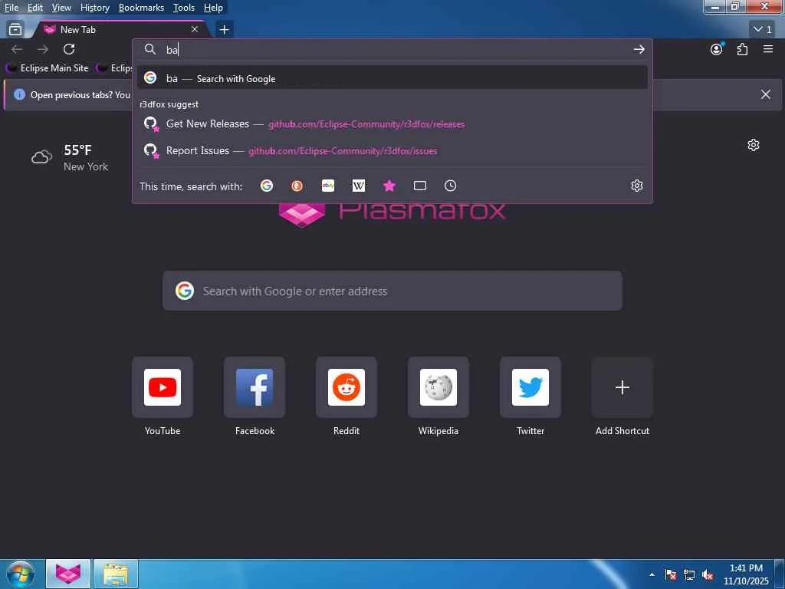The width and height of the screenshot is (785, 589).
Task: Open the Tools menu
Action: [184, 8]
